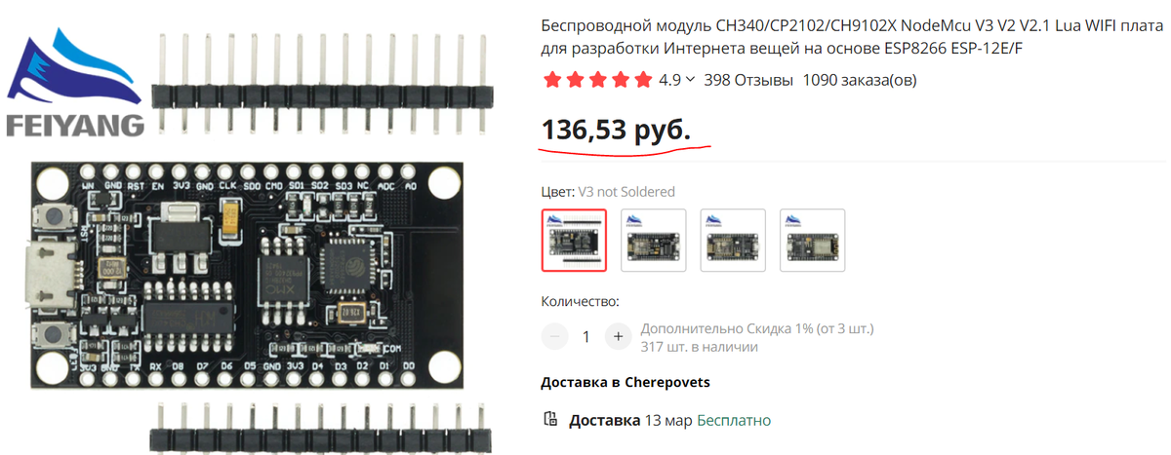Screen dimensions: 1171x455
Task: Click the 1090 заказа(ов) orders text
Action: [860, 80]
